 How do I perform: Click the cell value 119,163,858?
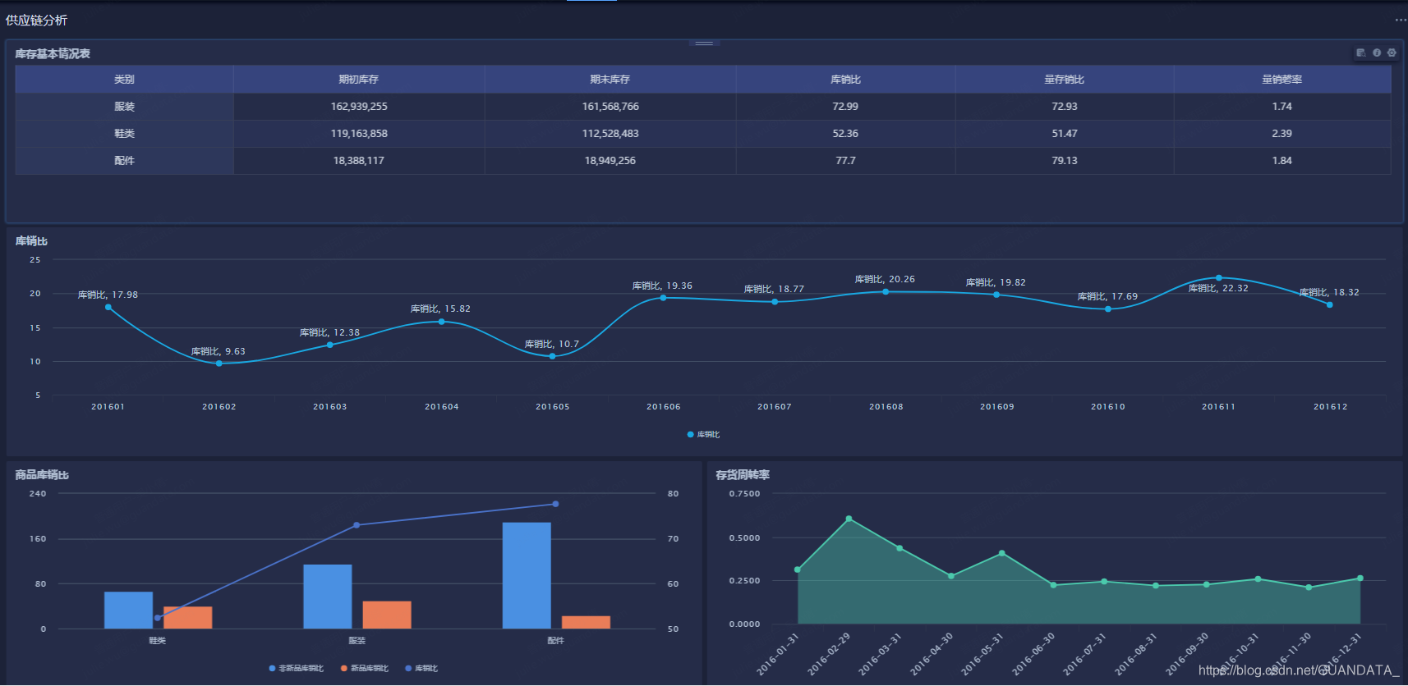[x=359, y=134]
